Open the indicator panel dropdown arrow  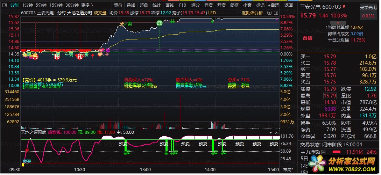point(270,133)
